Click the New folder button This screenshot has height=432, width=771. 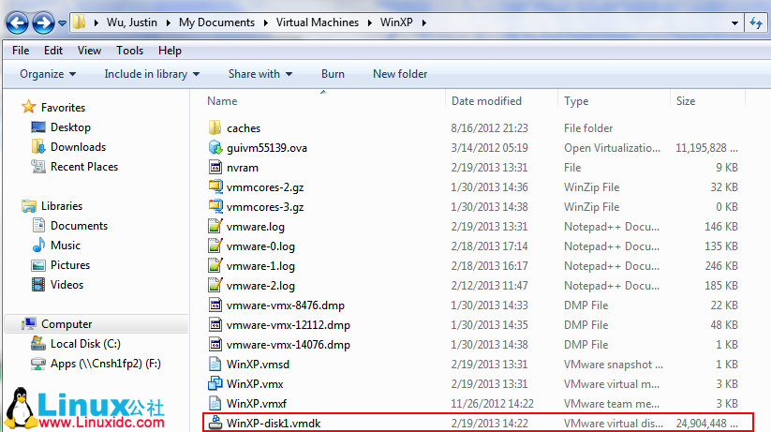(400, 74)
